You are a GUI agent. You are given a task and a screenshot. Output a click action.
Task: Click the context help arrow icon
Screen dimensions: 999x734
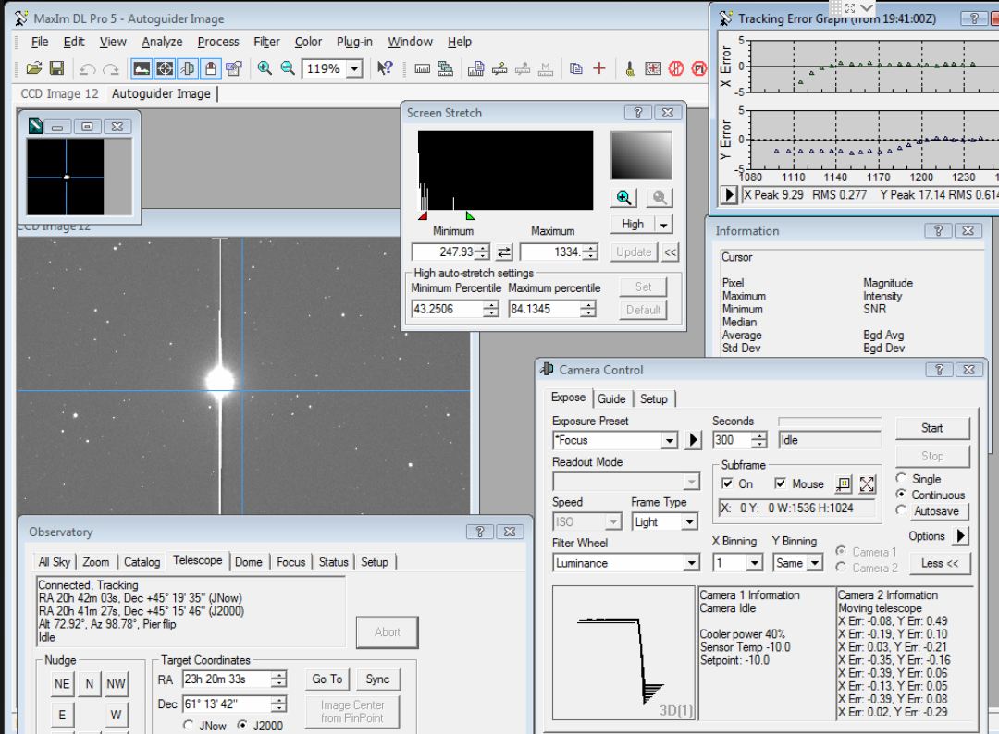click(x=385, y=68)
